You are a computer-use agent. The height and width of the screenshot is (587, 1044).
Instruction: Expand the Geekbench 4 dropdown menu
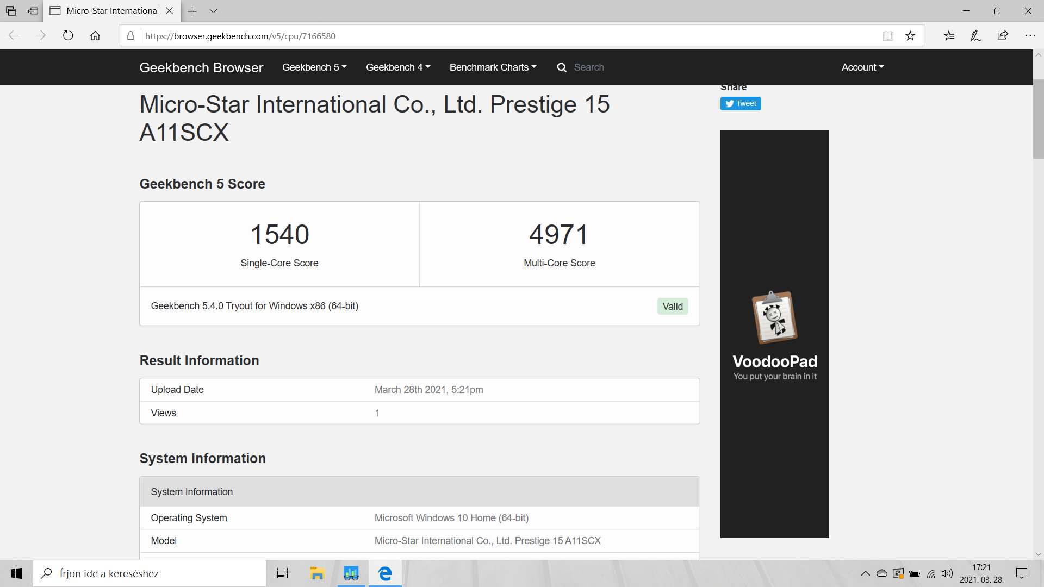(397, 67)
